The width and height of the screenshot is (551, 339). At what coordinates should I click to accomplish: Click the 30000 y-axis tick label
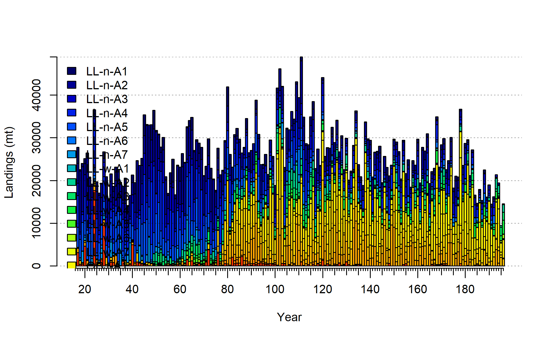click(x=36, y=138)
